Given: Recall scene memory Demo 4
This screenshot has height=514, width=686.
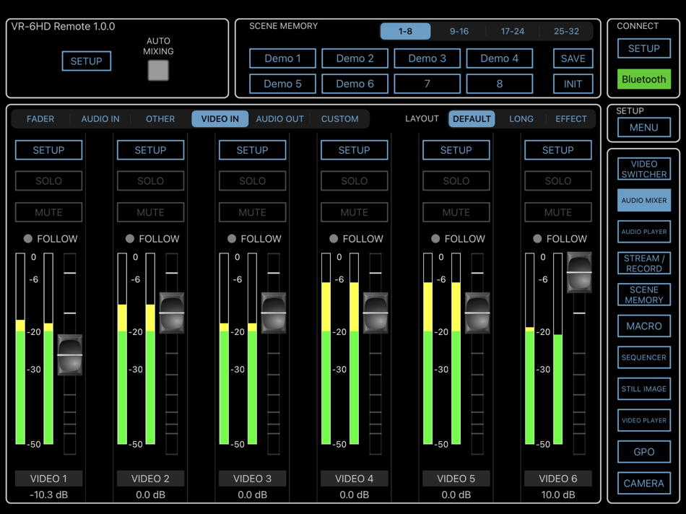Looking at the screenshot, I should [500, 58].
